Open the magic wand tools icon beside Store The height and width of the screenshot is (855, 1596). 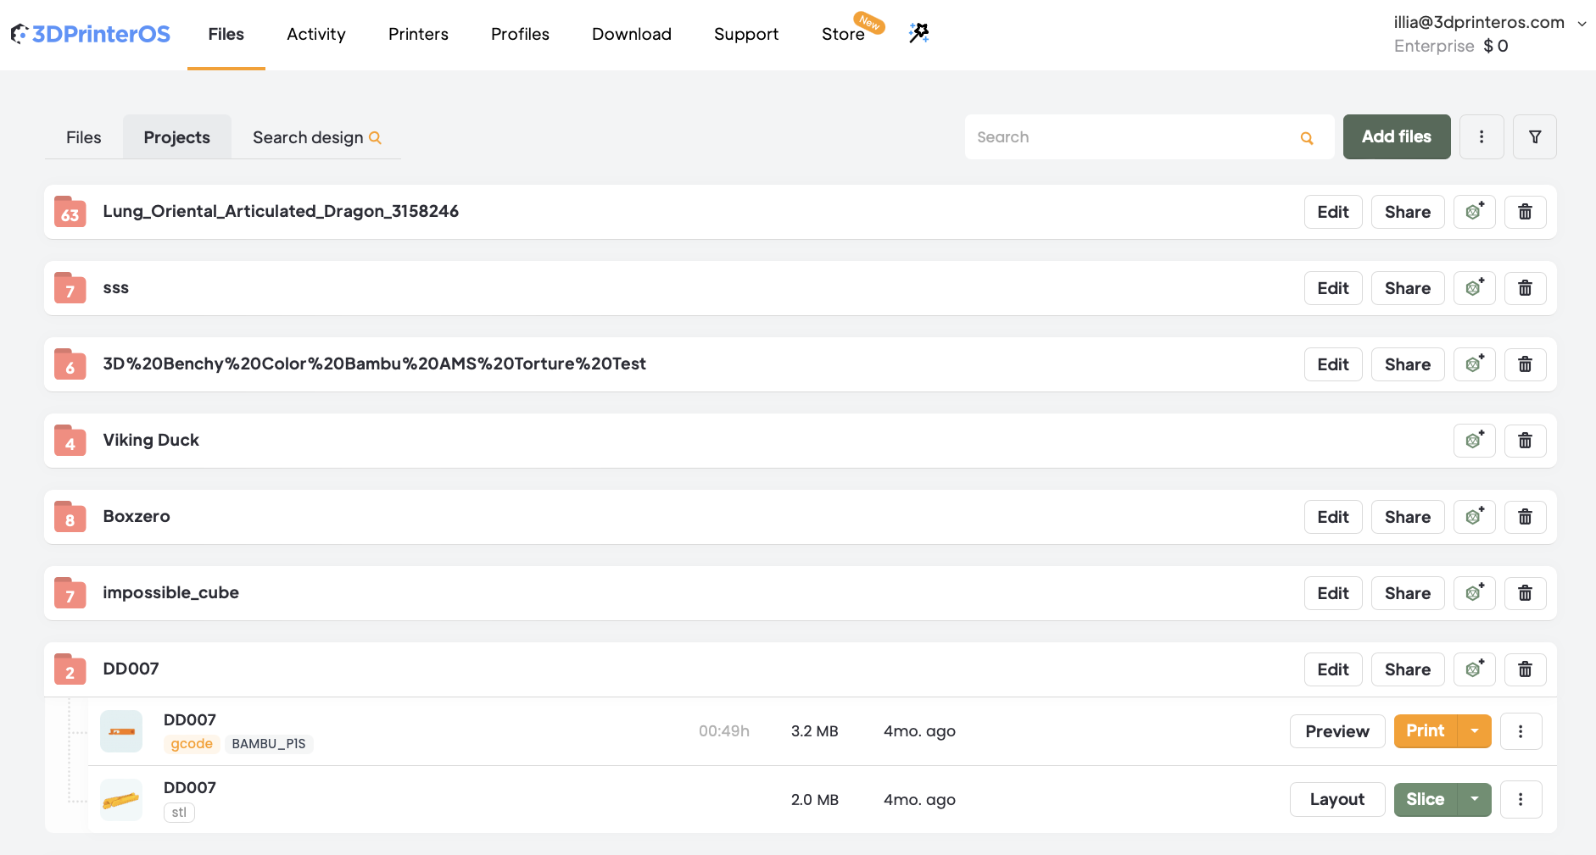click(x=919, y=32)
